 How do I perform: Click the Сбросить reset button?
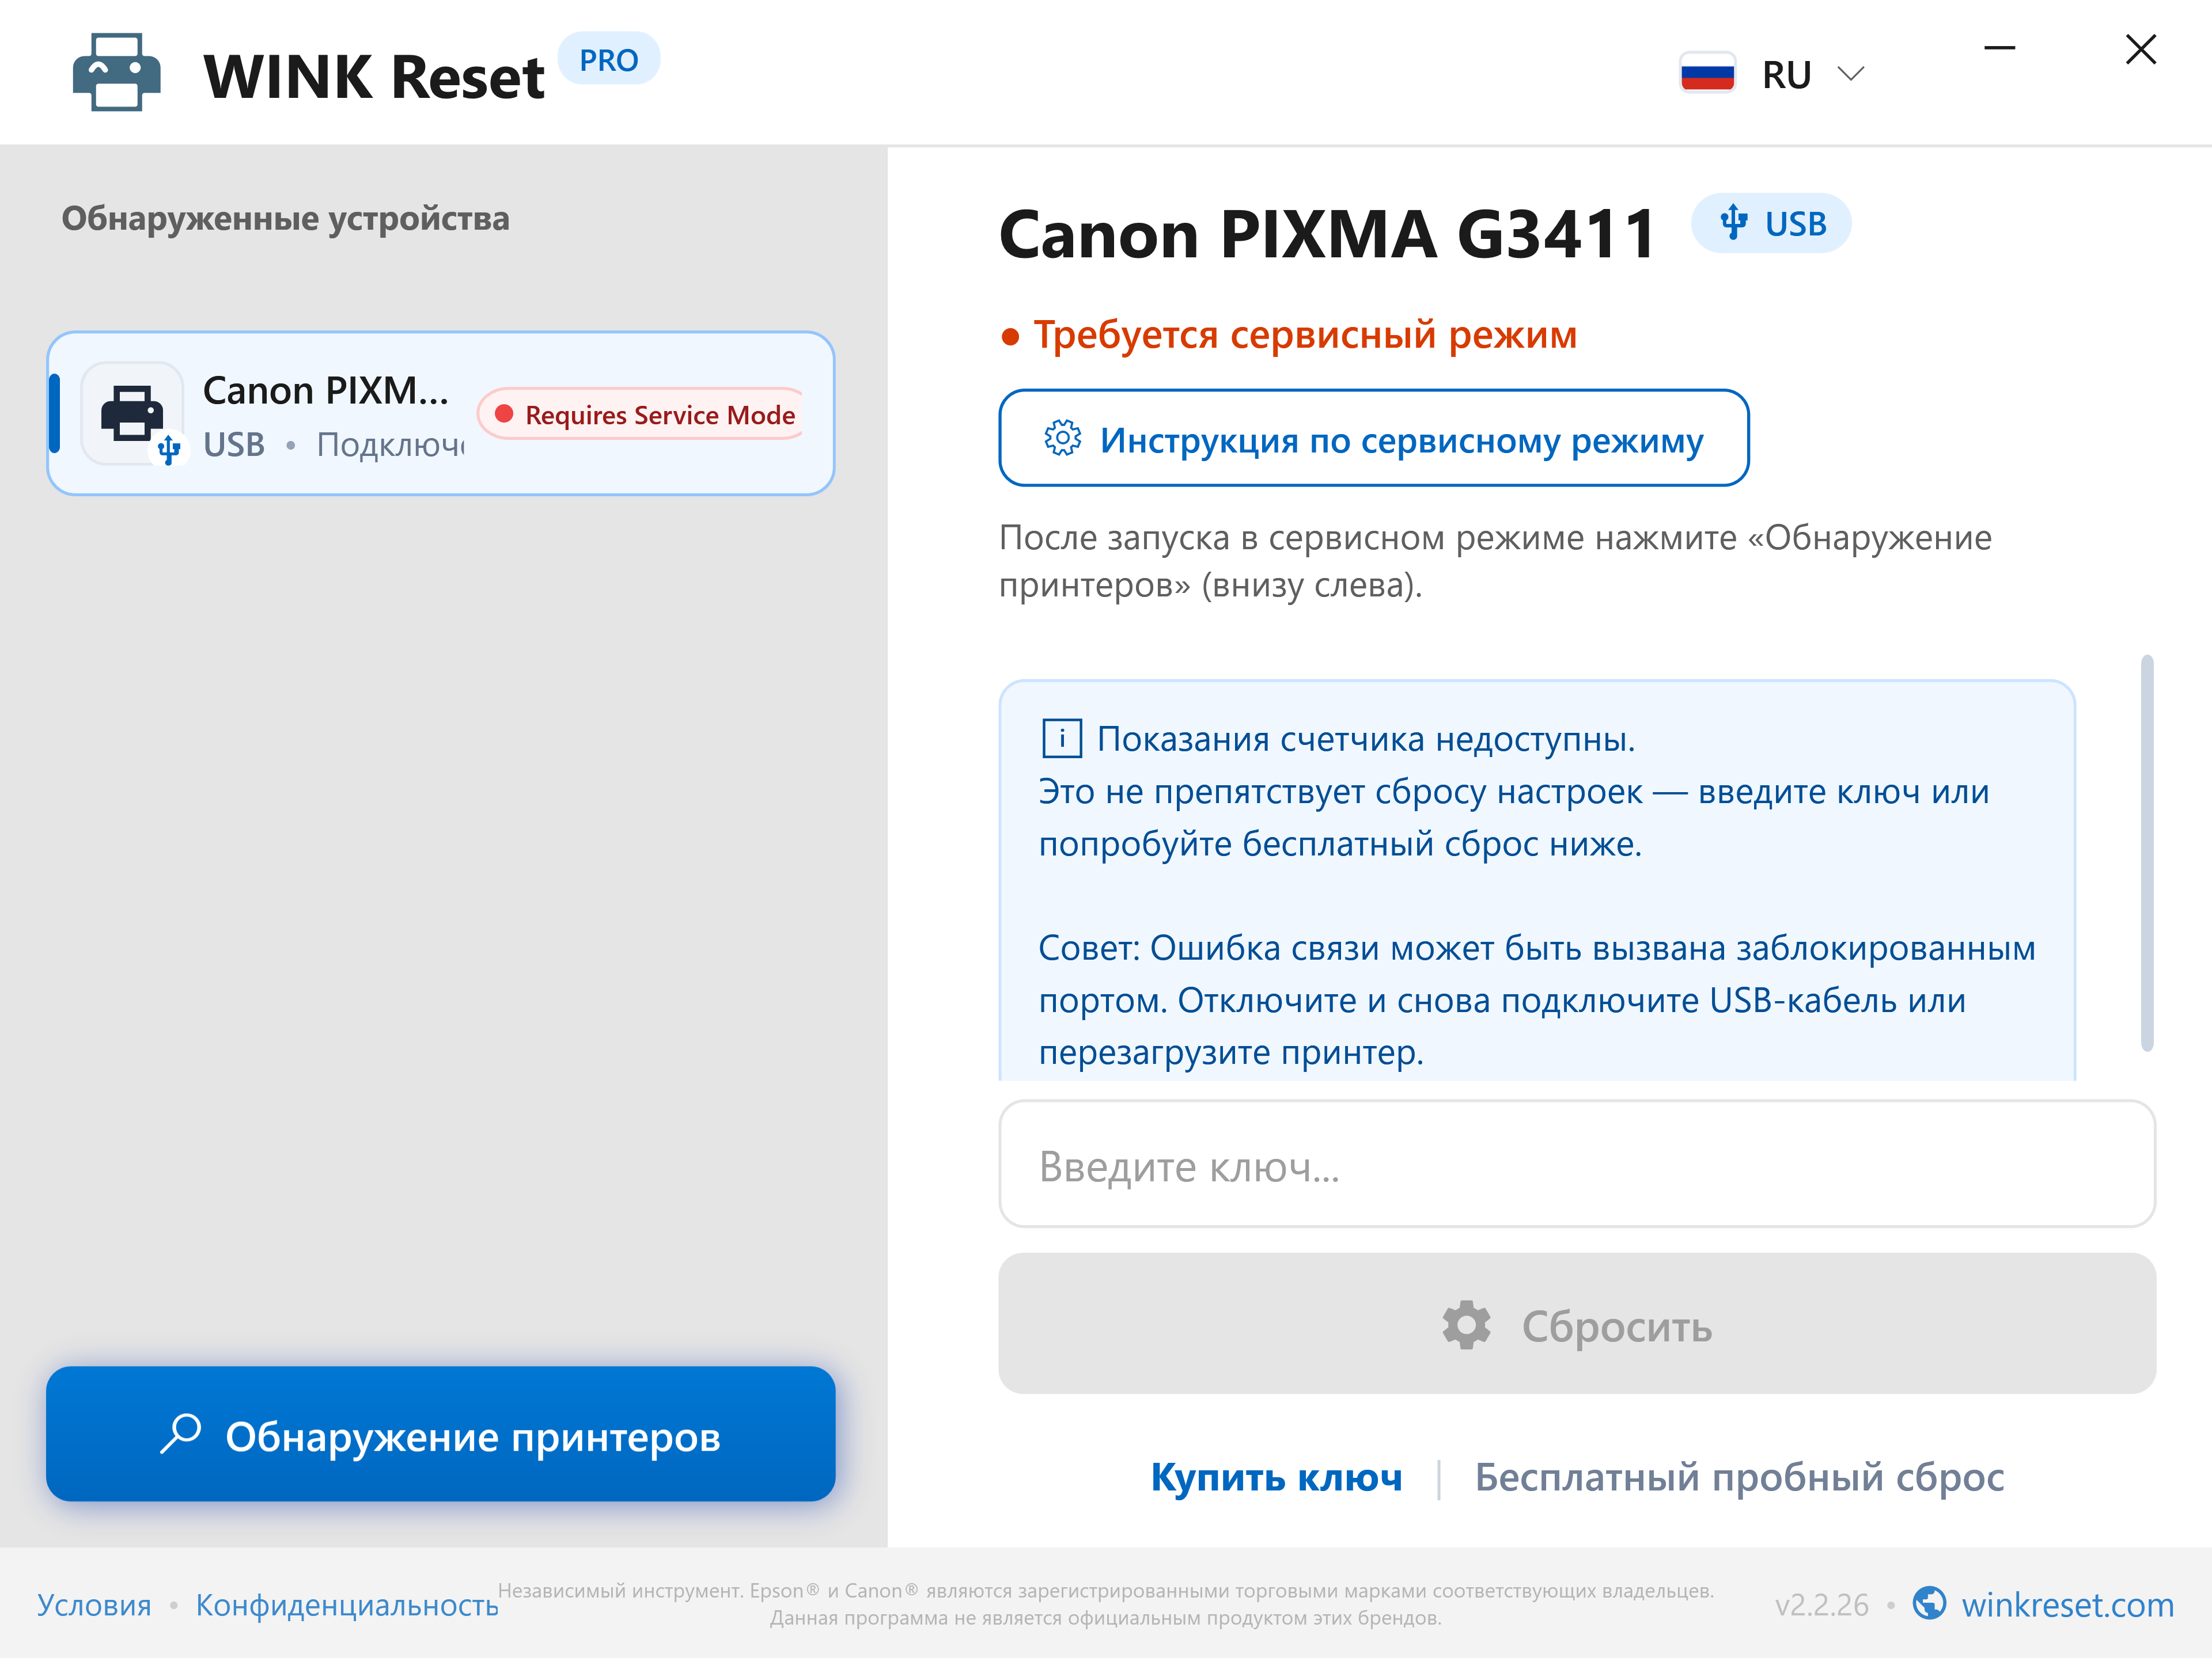click(x=1577, y=1324)
